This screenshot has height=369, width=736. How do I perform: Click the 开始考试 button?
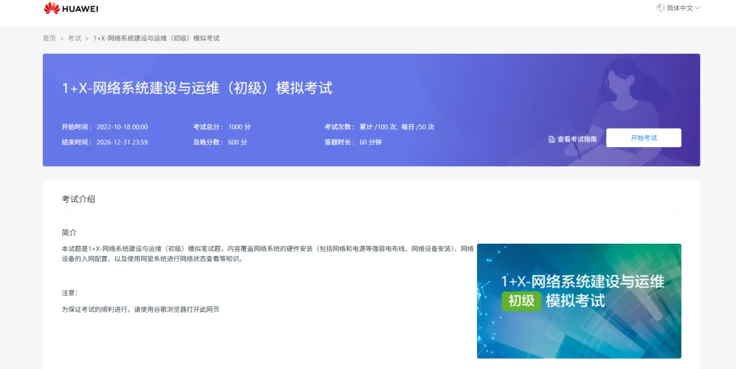pos(643,138)
